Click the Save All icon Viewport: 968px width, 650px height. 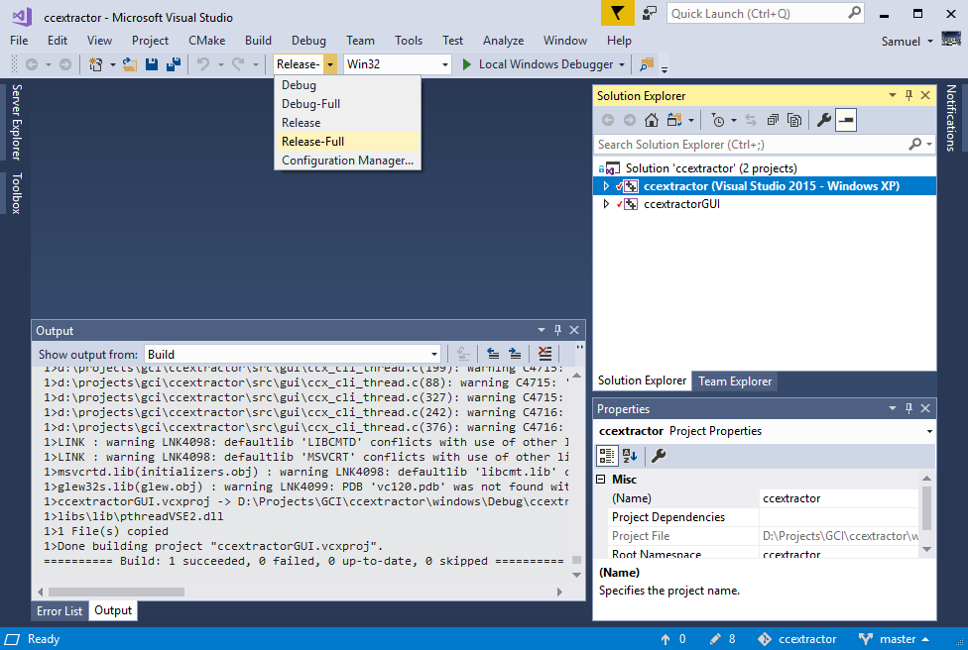pos(174,64)
